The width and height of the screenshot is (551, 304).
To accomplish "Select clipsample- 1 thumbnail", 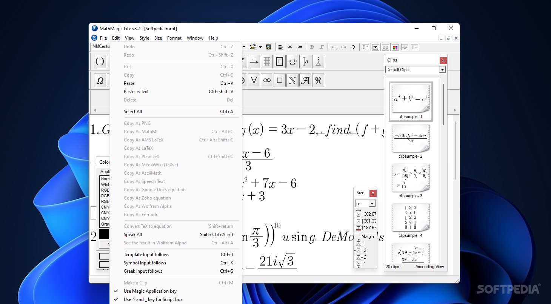I will (x=411, y=102).
